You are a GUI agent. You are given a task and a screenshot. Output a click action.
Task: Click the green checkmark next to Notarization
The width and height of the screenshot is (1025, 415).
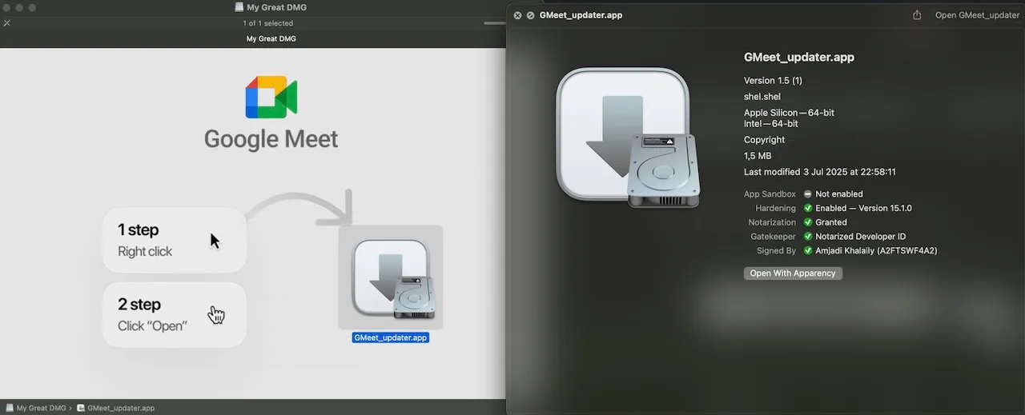[808, 222]
